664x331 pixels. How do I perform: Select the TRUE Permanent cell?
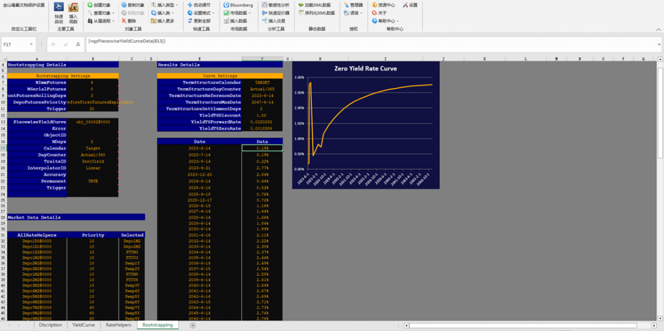point(93,181)
